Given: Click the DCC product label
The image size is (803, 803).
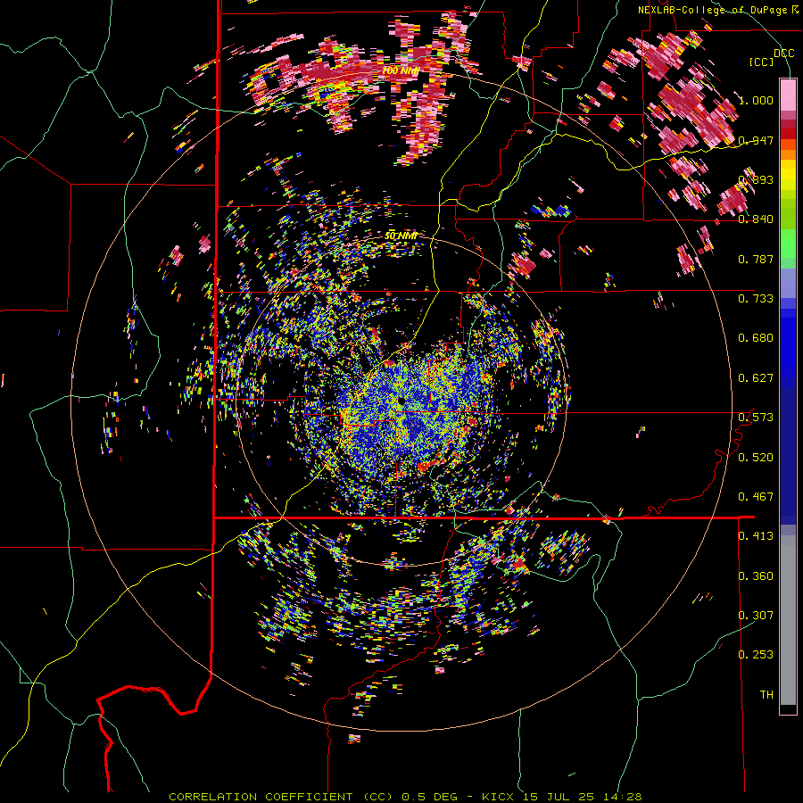Looking at the screenshot, I should tap(783, 54).
